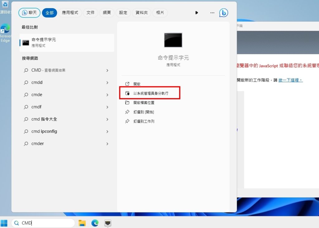319x228 pixels.
Task: Select the cmd ipconfig suggestion
Action: [67, 131]
